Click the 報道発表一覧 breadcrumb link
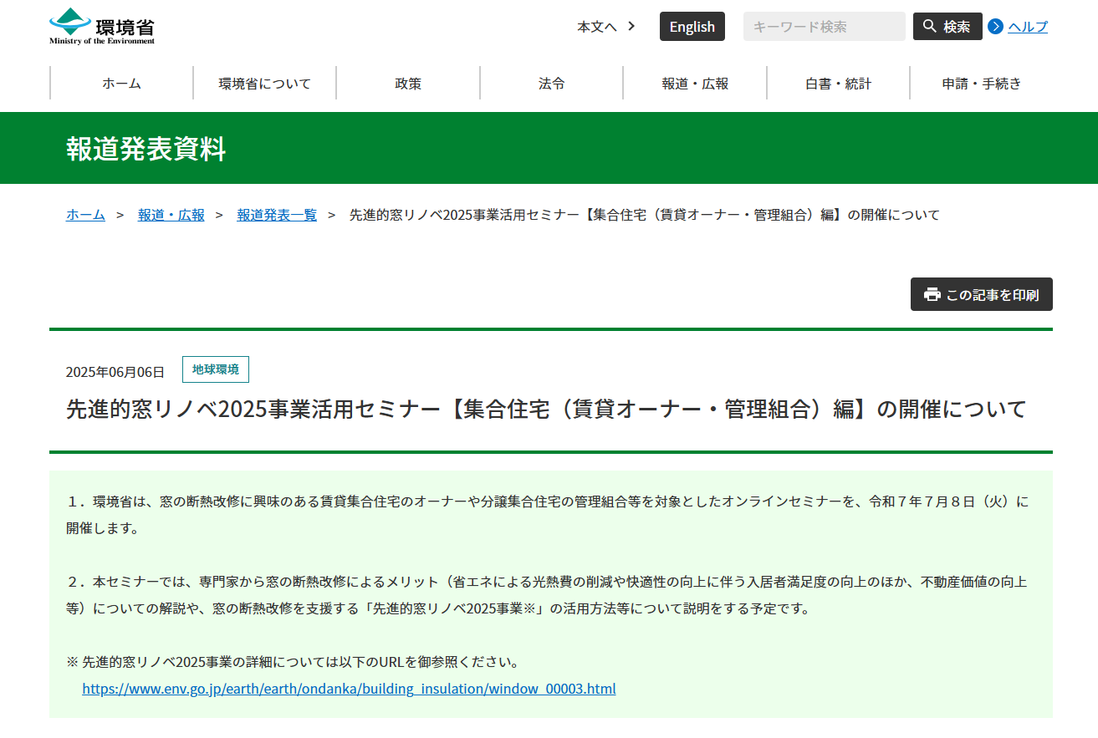The height and width of the screenshot is (738, 1098). pyautogui.click(x=276, y=214)
